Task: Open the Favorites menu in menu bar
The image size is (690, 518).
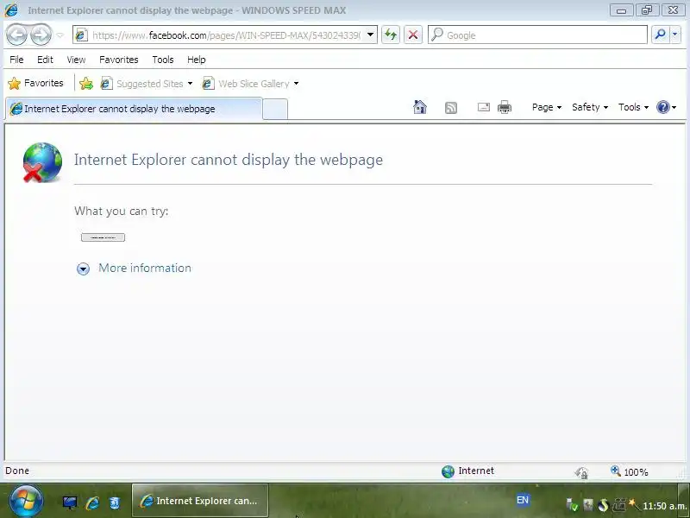Action: click(x=119, y=60)
